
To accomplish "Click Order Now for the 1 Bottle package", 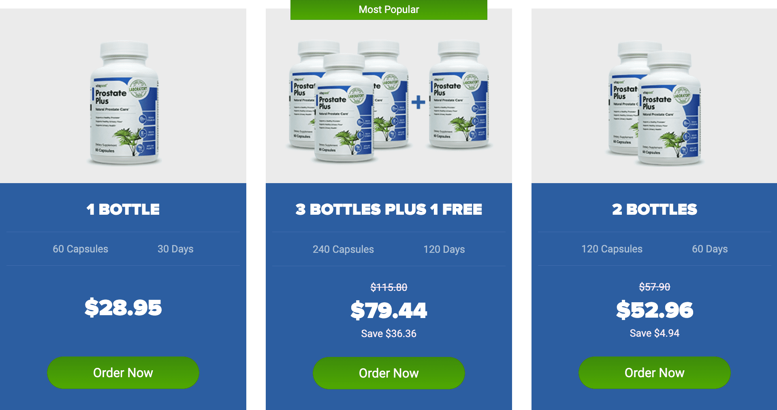I will click(x=123, y=372).
